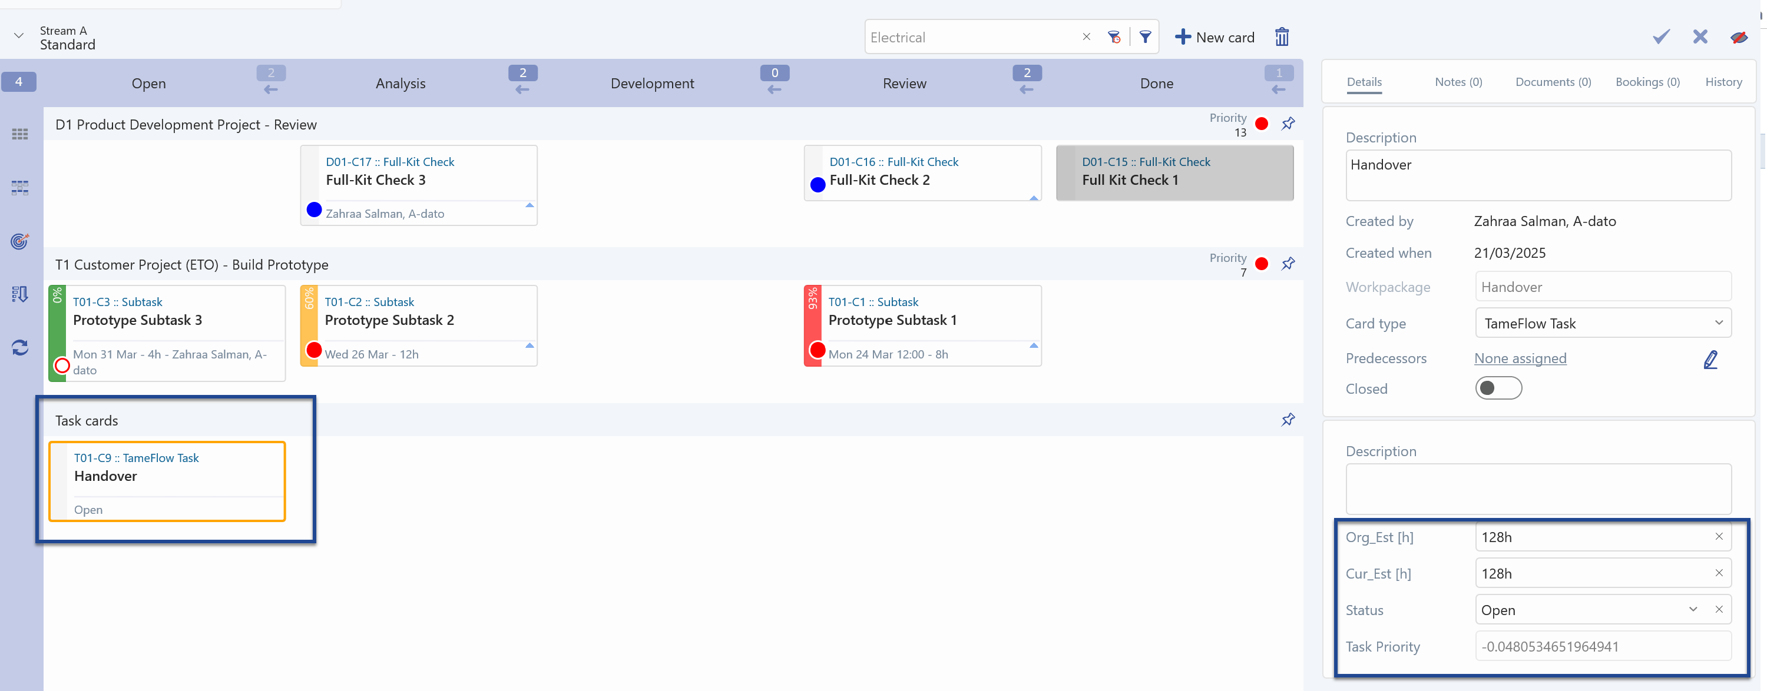This screenshot has width=1767, height=691.
Task: Confirm changes with the checkmark icon
Action: click(1660, 37)
